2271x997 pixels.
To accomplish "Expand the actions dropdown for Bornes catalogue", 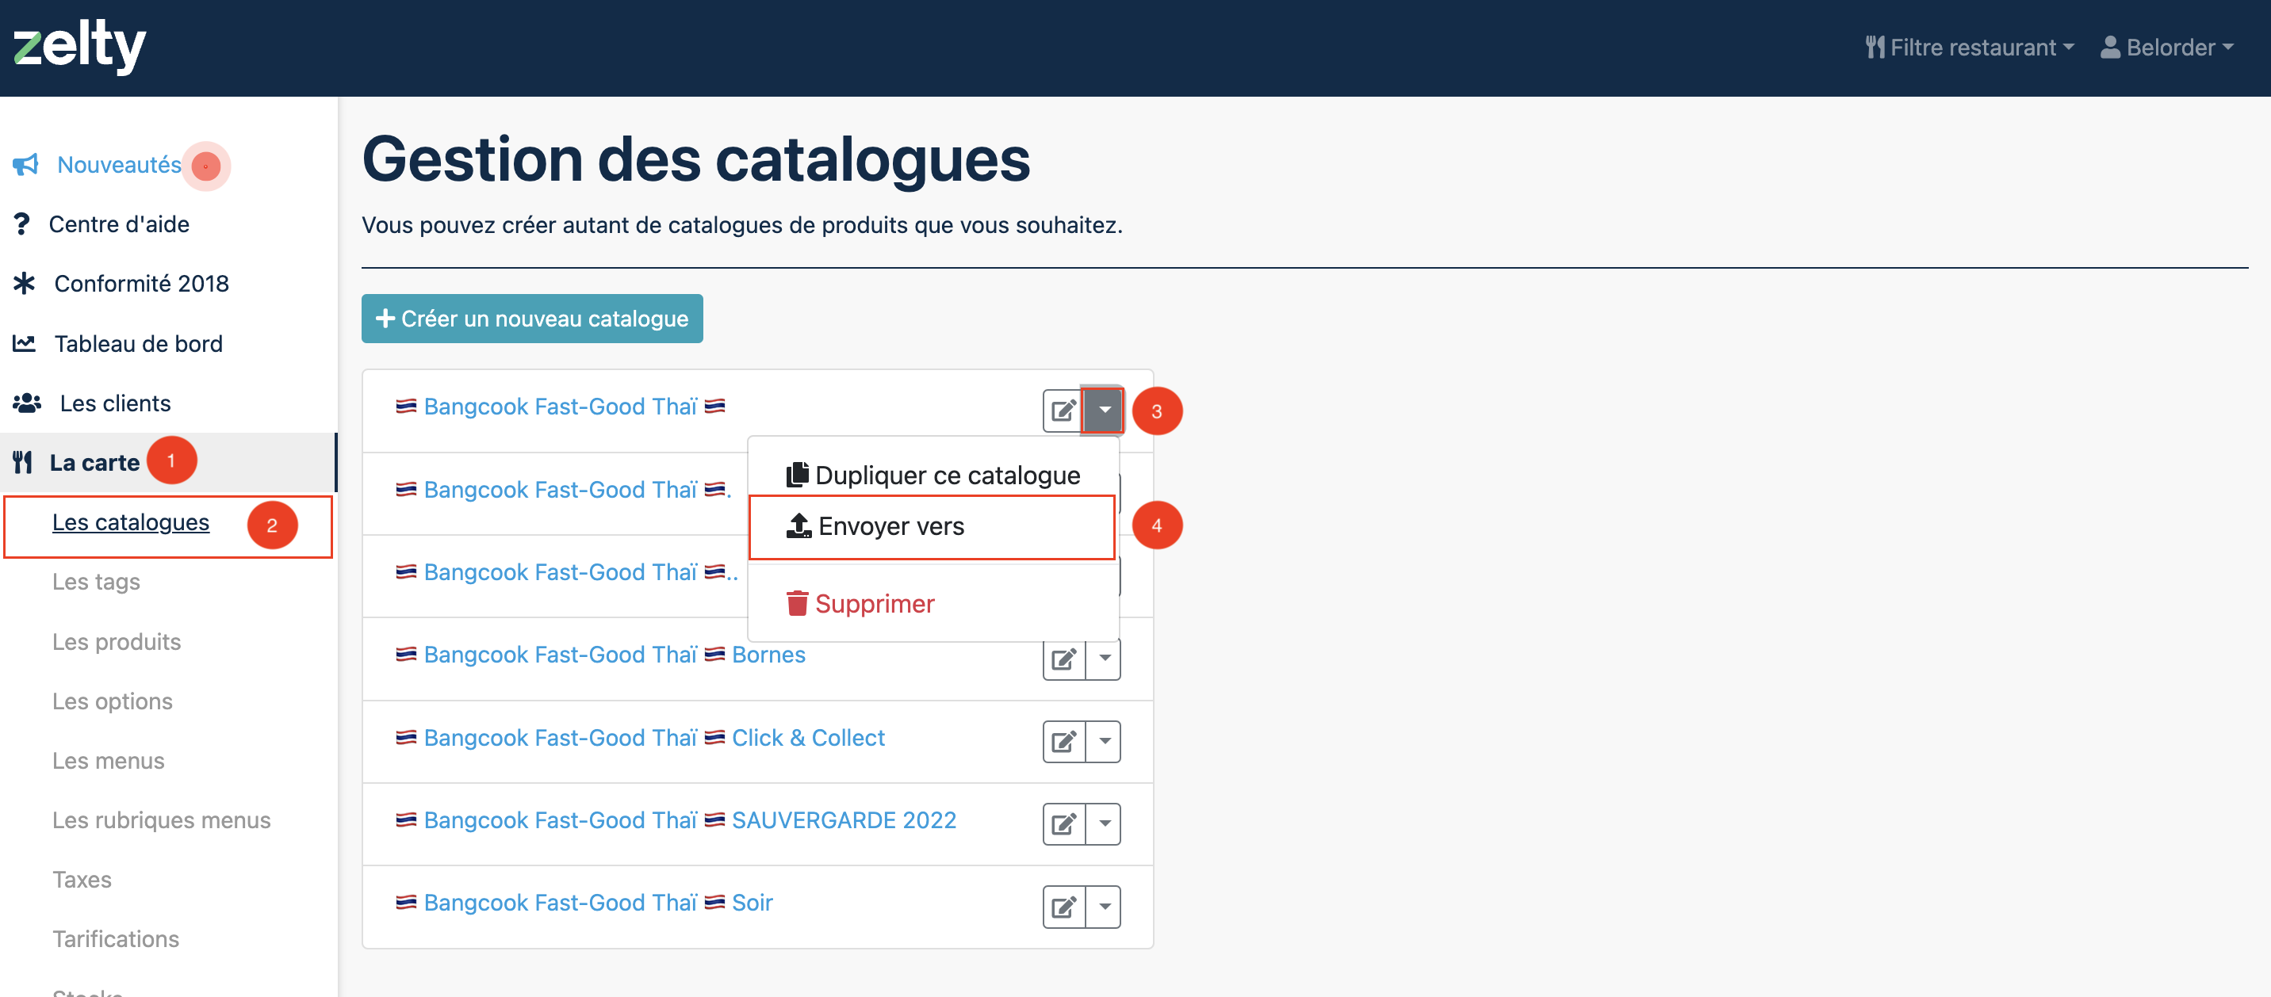I will click(x=1104, y=659).
